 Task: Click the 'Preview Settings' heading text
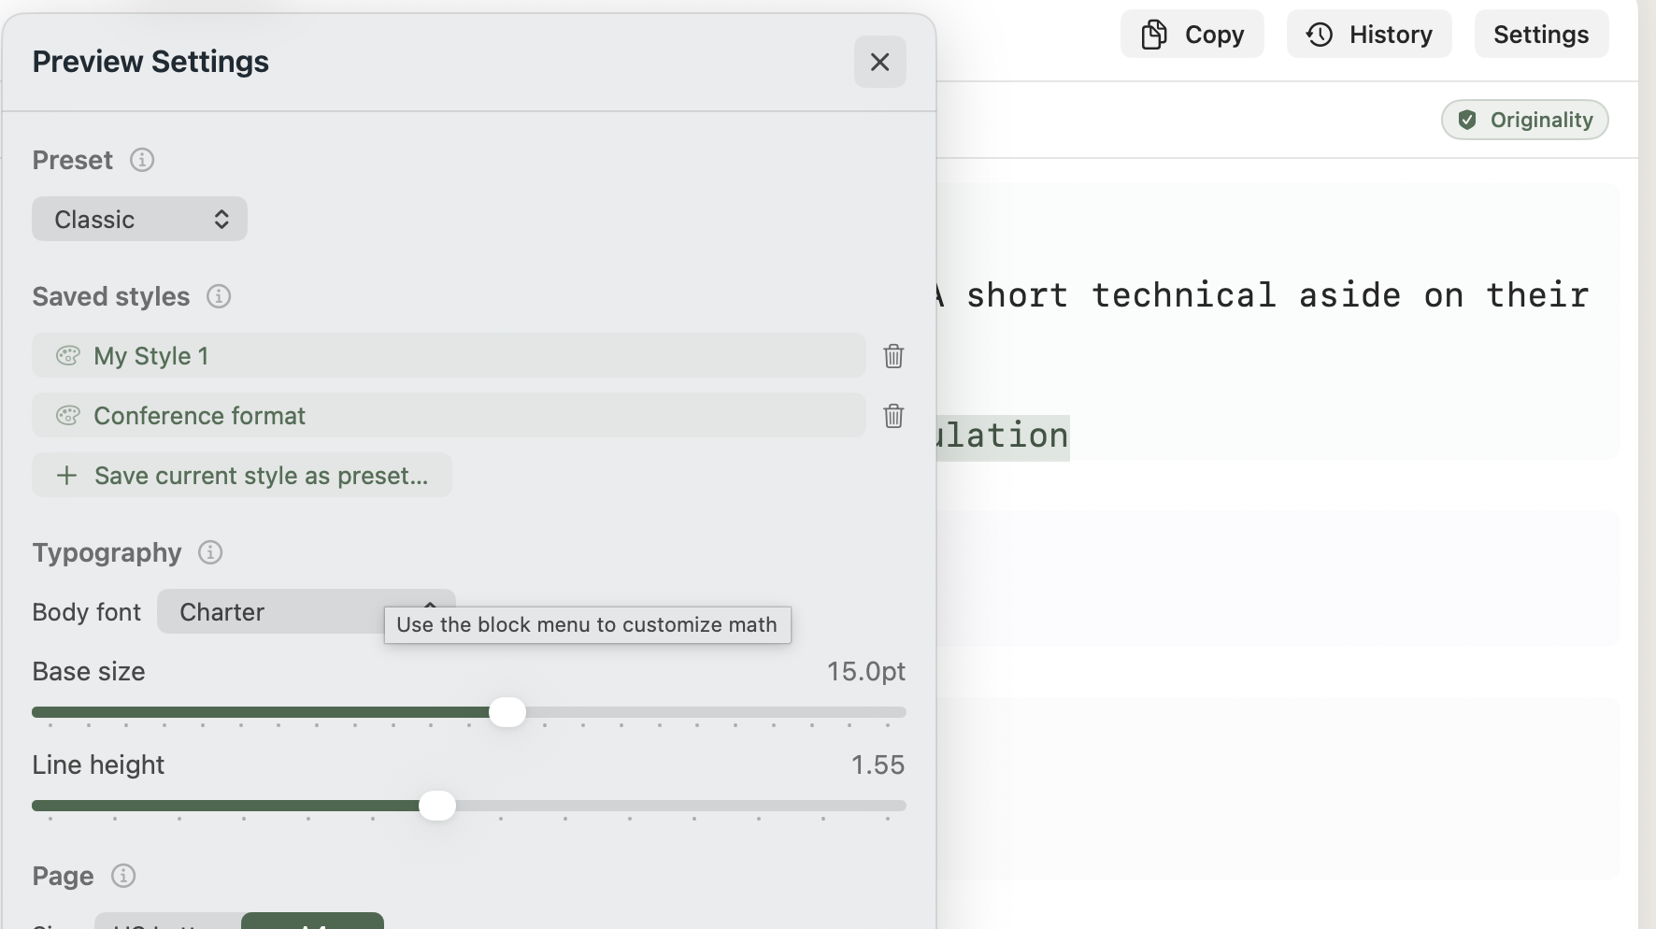pos(150,62)
